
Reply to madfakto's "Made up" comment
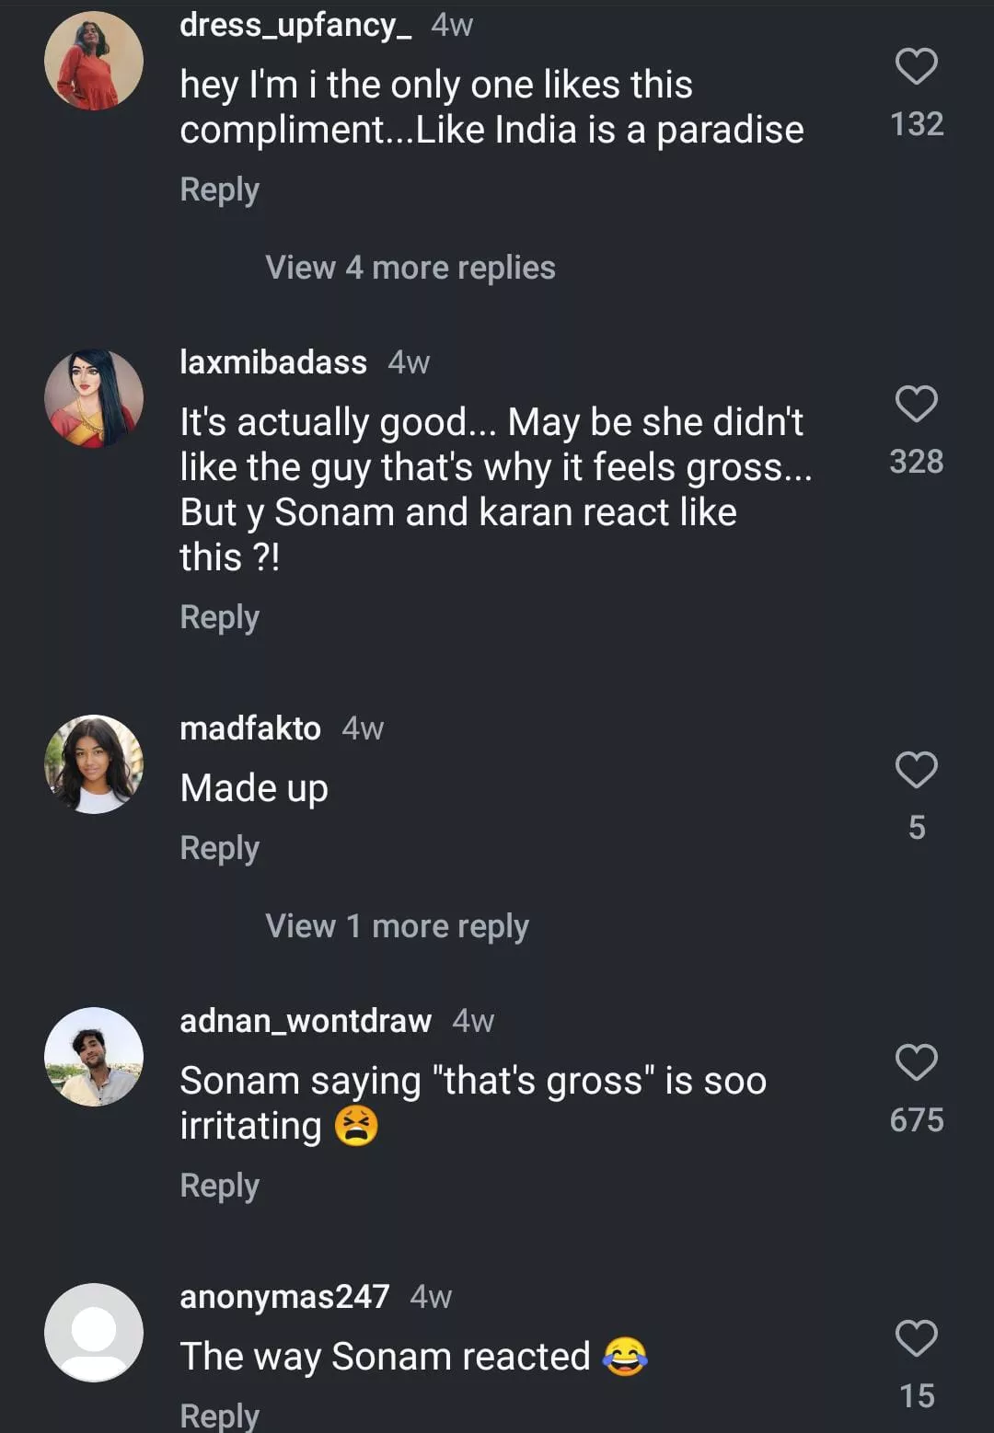[x=219, y=848]
